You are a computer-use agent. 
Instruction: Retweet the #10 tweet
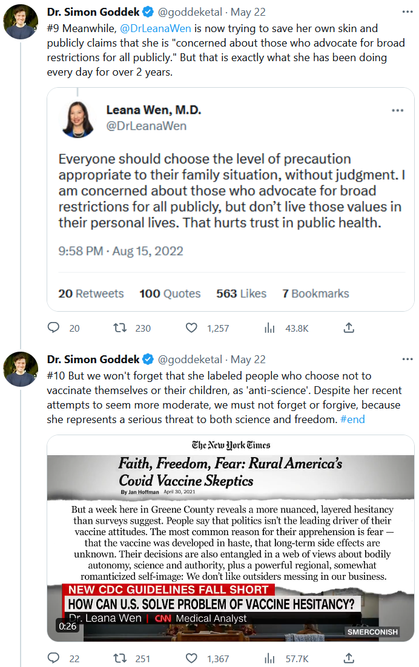(x=120, y=658)
